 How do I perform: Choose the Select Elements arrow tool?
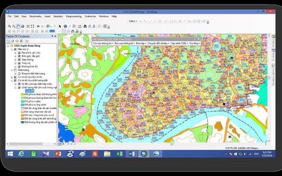pos(60,26)
